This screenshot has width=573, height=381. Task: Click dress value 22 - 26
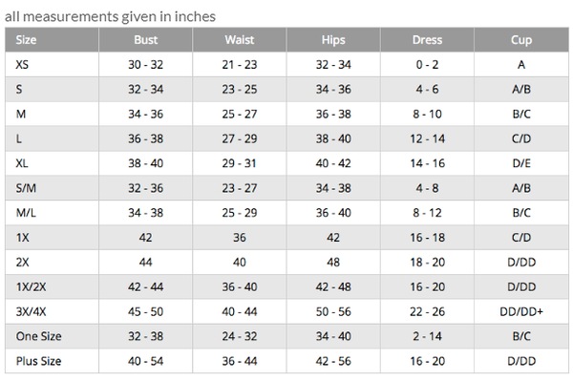pos(427,311)
